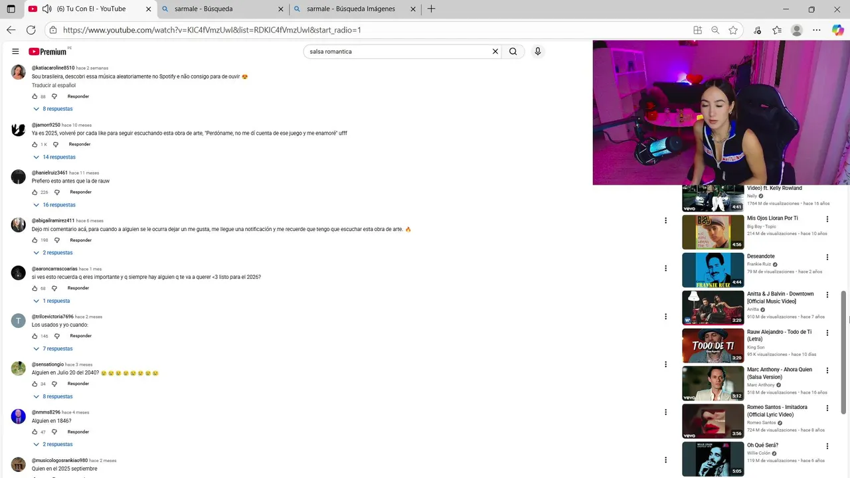850x478 pixels.
Task: Open @musicologosrankiao980 channel link
Action: point(60,460)
